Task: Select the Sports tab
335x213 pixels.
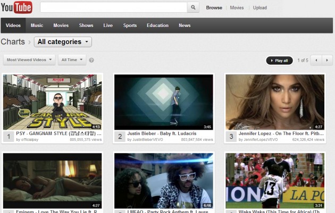Action: coord(130,25)
